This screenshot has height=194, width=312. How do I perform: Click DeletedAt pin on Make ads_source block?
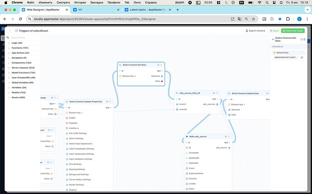point(187,163)
